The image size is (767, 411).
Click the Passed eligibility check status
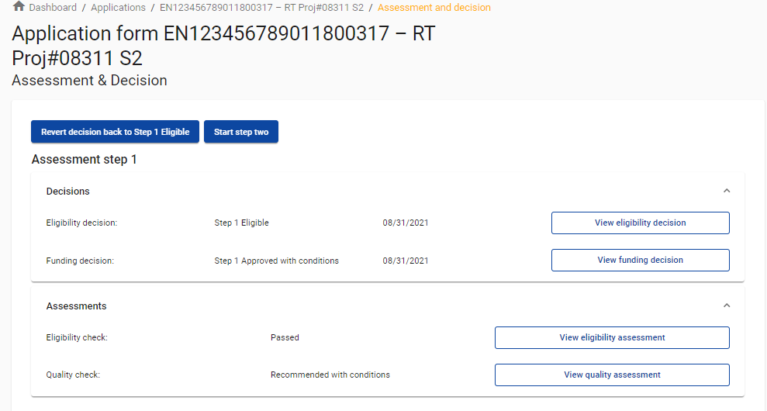coord(285,338)
